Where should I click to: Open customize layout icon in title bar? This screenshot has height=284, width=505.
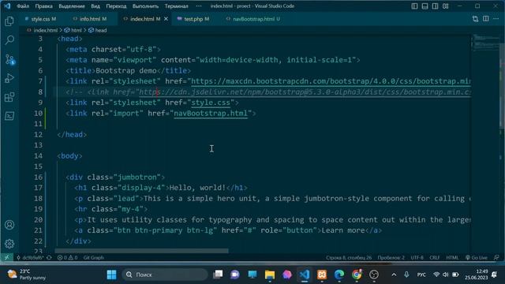(445, 6)
